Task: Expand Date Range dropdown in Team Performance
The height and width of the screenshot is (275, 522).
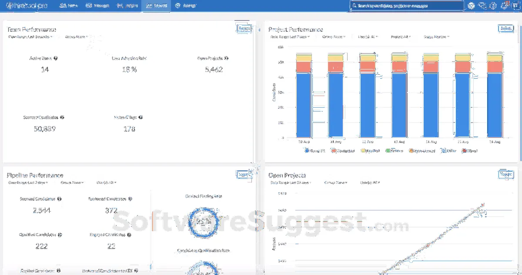Action: 30,37
